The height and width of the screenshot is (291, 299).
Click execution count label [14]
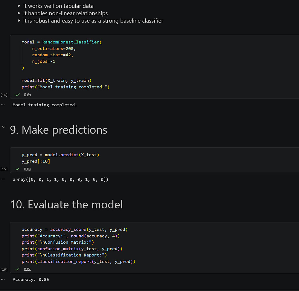pos(4,95)
